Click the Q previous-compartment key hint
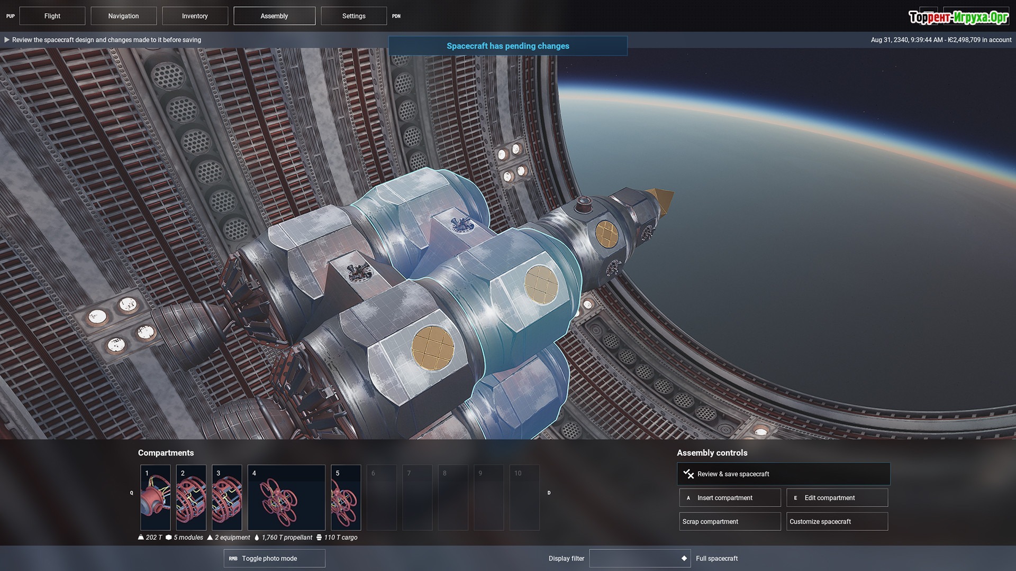This screenshot has height=571, width=1016. tap(132, 493)
